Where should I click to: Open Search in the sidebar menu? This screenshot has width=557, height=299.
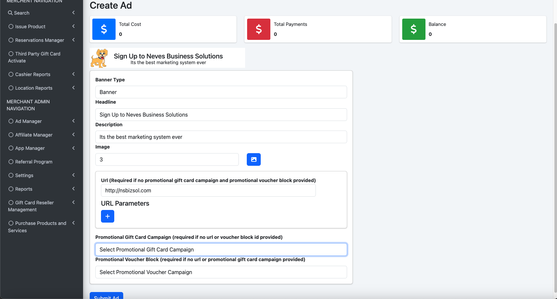[x=42, y=13]
